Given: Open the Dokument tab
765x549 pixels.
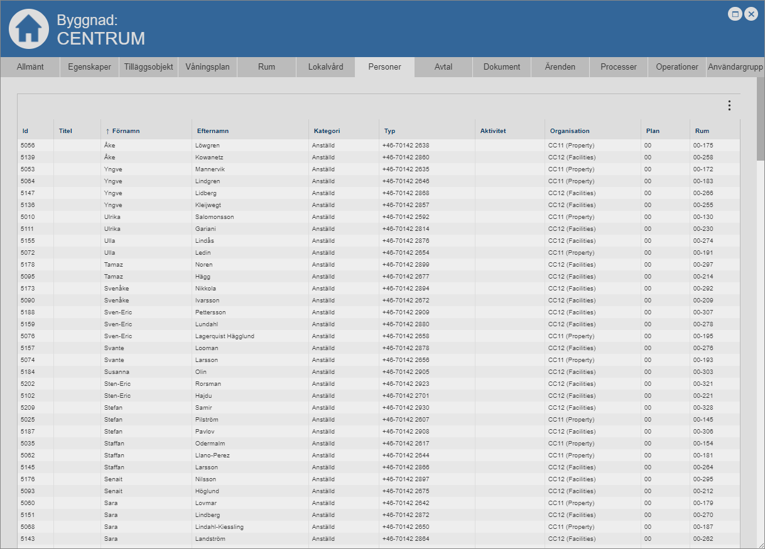Looking at the screenshot, I should [502, 67].
